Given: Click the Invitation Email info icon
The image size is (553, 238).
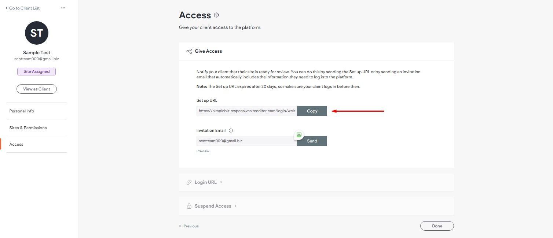Looking at the screenshot, I should pyautogui.click(x=231, y=130).
